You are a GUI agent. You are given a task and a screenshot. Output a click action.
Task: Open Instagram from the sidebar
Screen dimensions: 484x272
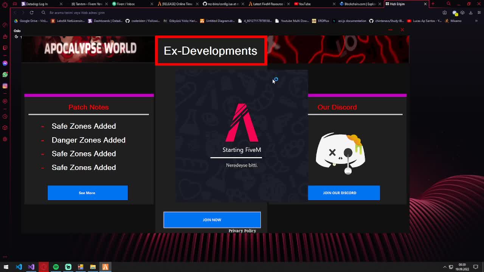[x=5, y=86]
